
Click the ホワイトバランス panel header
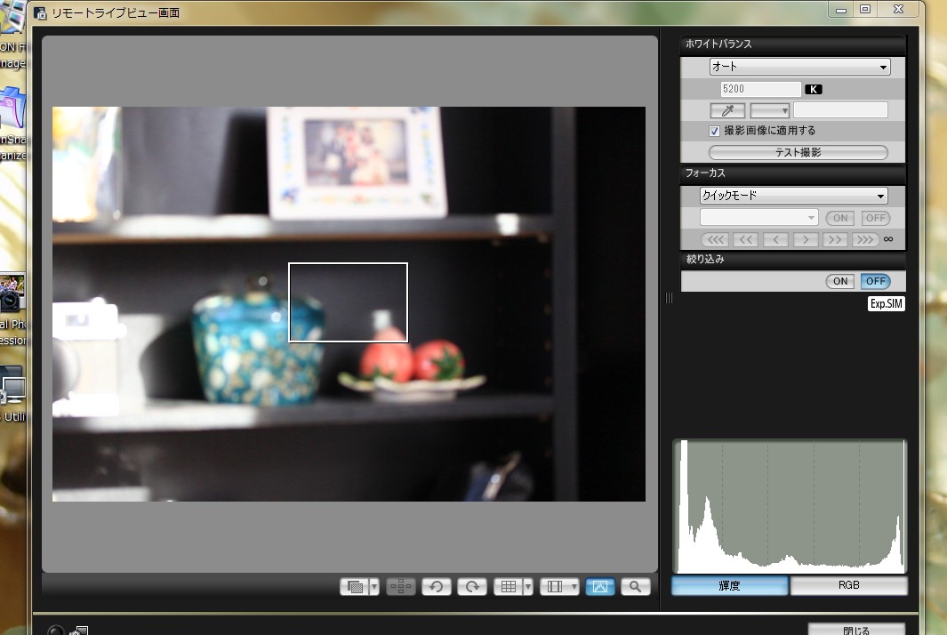pyautogui.click(x=793, y=44)
